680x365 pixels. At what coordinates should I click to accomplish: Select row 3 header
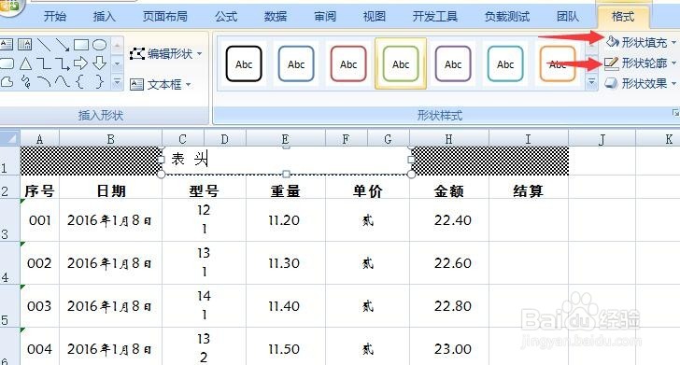point(9,220)
